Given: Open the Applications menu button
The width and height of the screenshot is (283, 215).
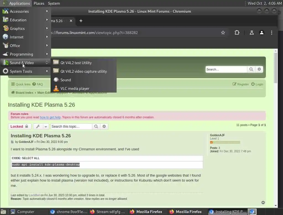Looking at the screenshot, I should pyautogui.click(x=16, y=3).
